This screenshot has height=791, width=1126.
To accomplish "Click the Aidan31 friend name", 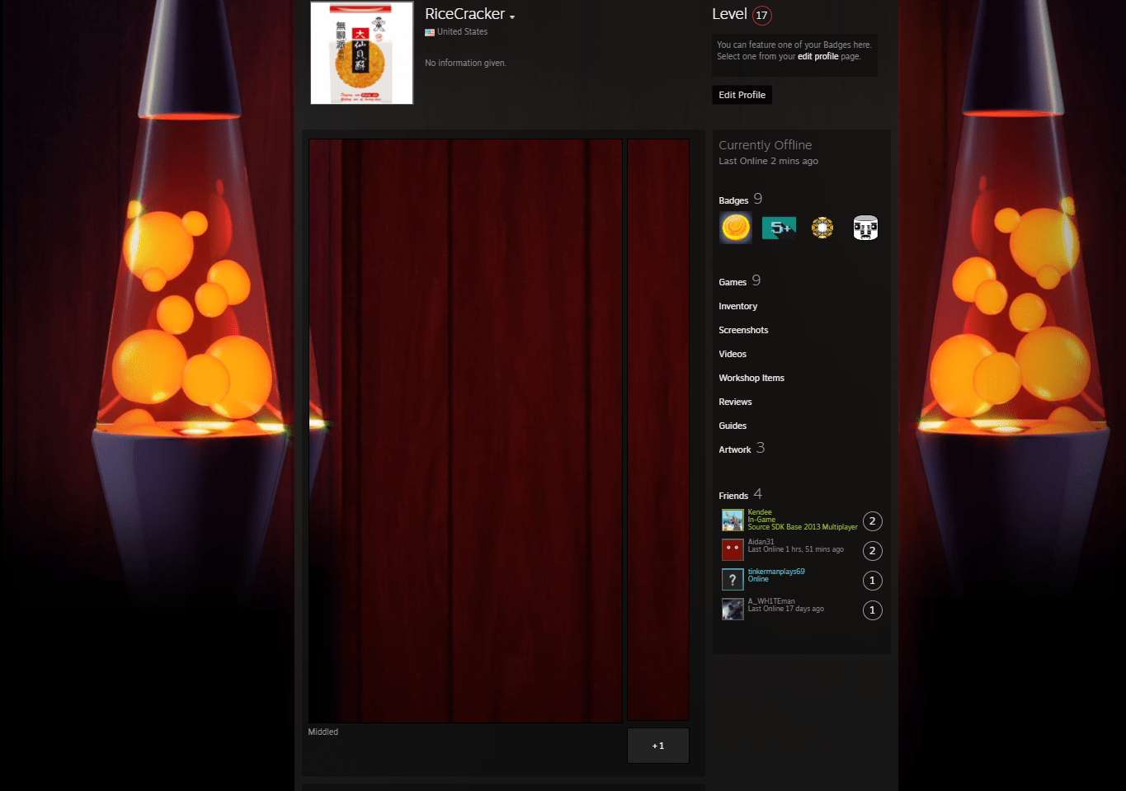I will (x=761, y=542).
